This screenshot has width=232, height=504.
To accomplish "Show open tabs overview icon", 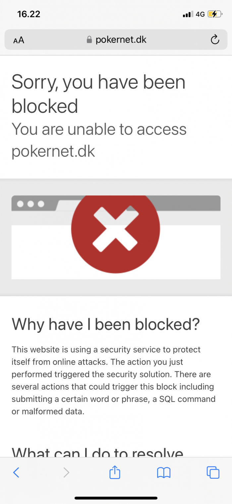I will coord(213,472).
